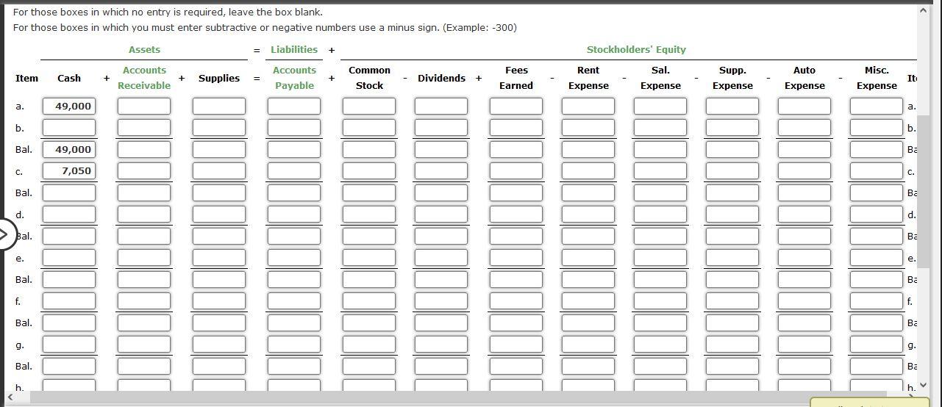Select the Cash field showing 7,050 in row c
The width and height of the screenshot is (942, 407).
69,171
